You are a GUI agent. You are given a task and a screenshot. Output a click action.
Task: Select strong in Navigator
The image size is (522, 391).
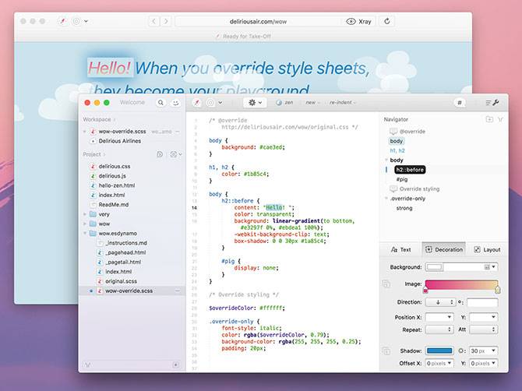[404, 208]
